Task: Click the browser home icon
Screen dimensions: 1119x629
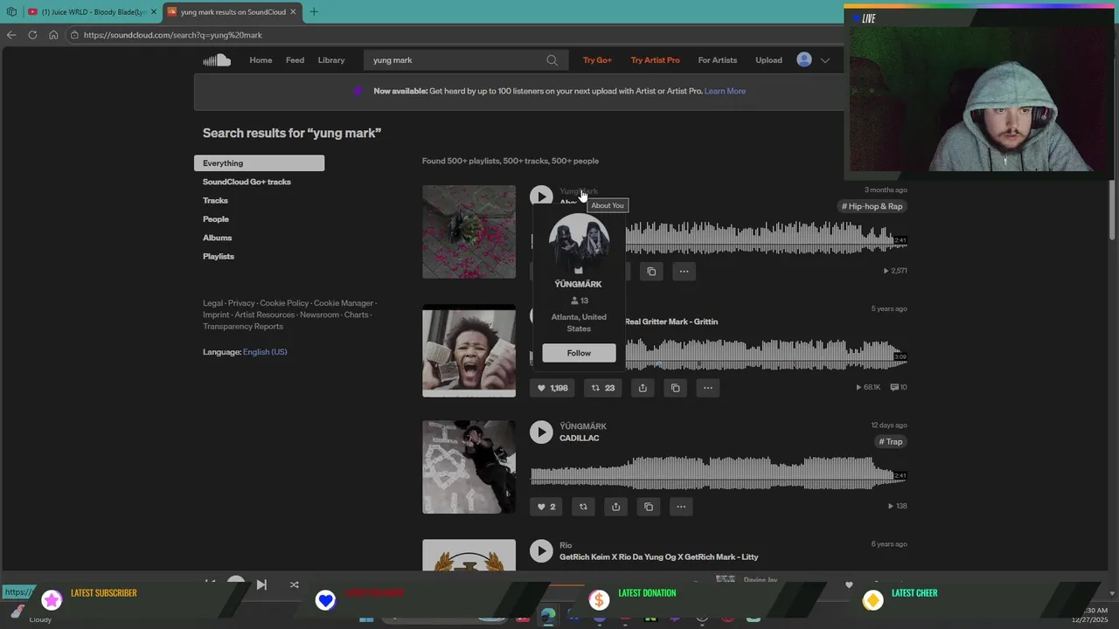Action: point(53,35)
